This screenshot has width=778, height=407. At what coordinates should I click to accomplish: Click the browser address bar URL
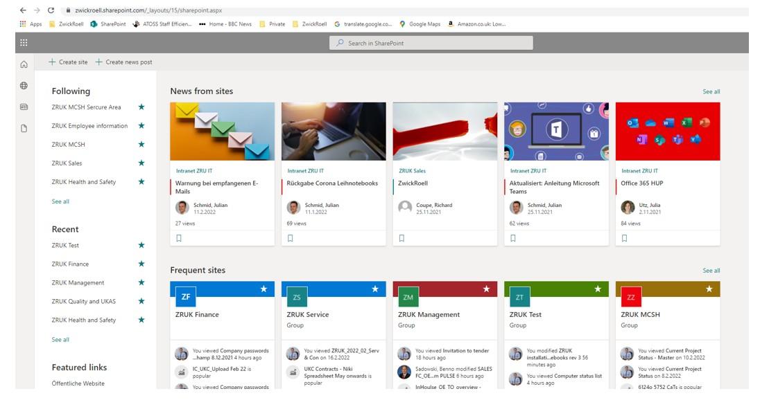coord(148,10)
